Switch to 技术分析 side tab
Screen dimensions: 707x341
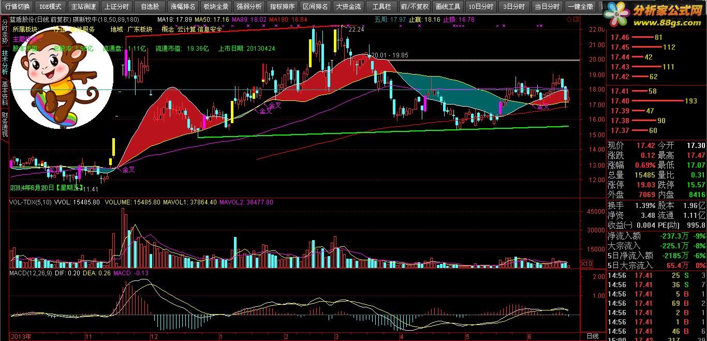[x=5, y=63]
